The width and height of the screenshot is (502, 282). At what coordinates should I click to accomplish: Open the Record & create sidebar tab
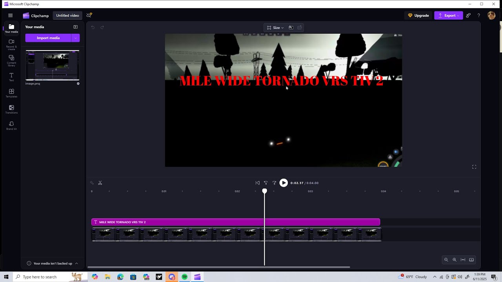11,45
